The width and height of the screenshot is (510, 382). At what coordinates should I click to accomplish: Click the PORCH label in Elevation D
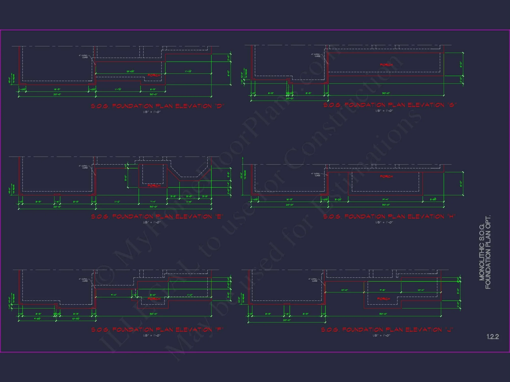tap(154, 75)
